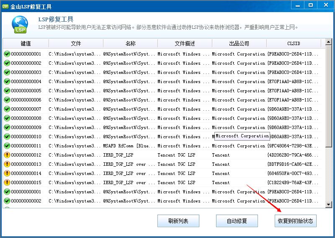Click the CLSID cell '{4D2062B0-79CA-466...'

coord(293,155)
